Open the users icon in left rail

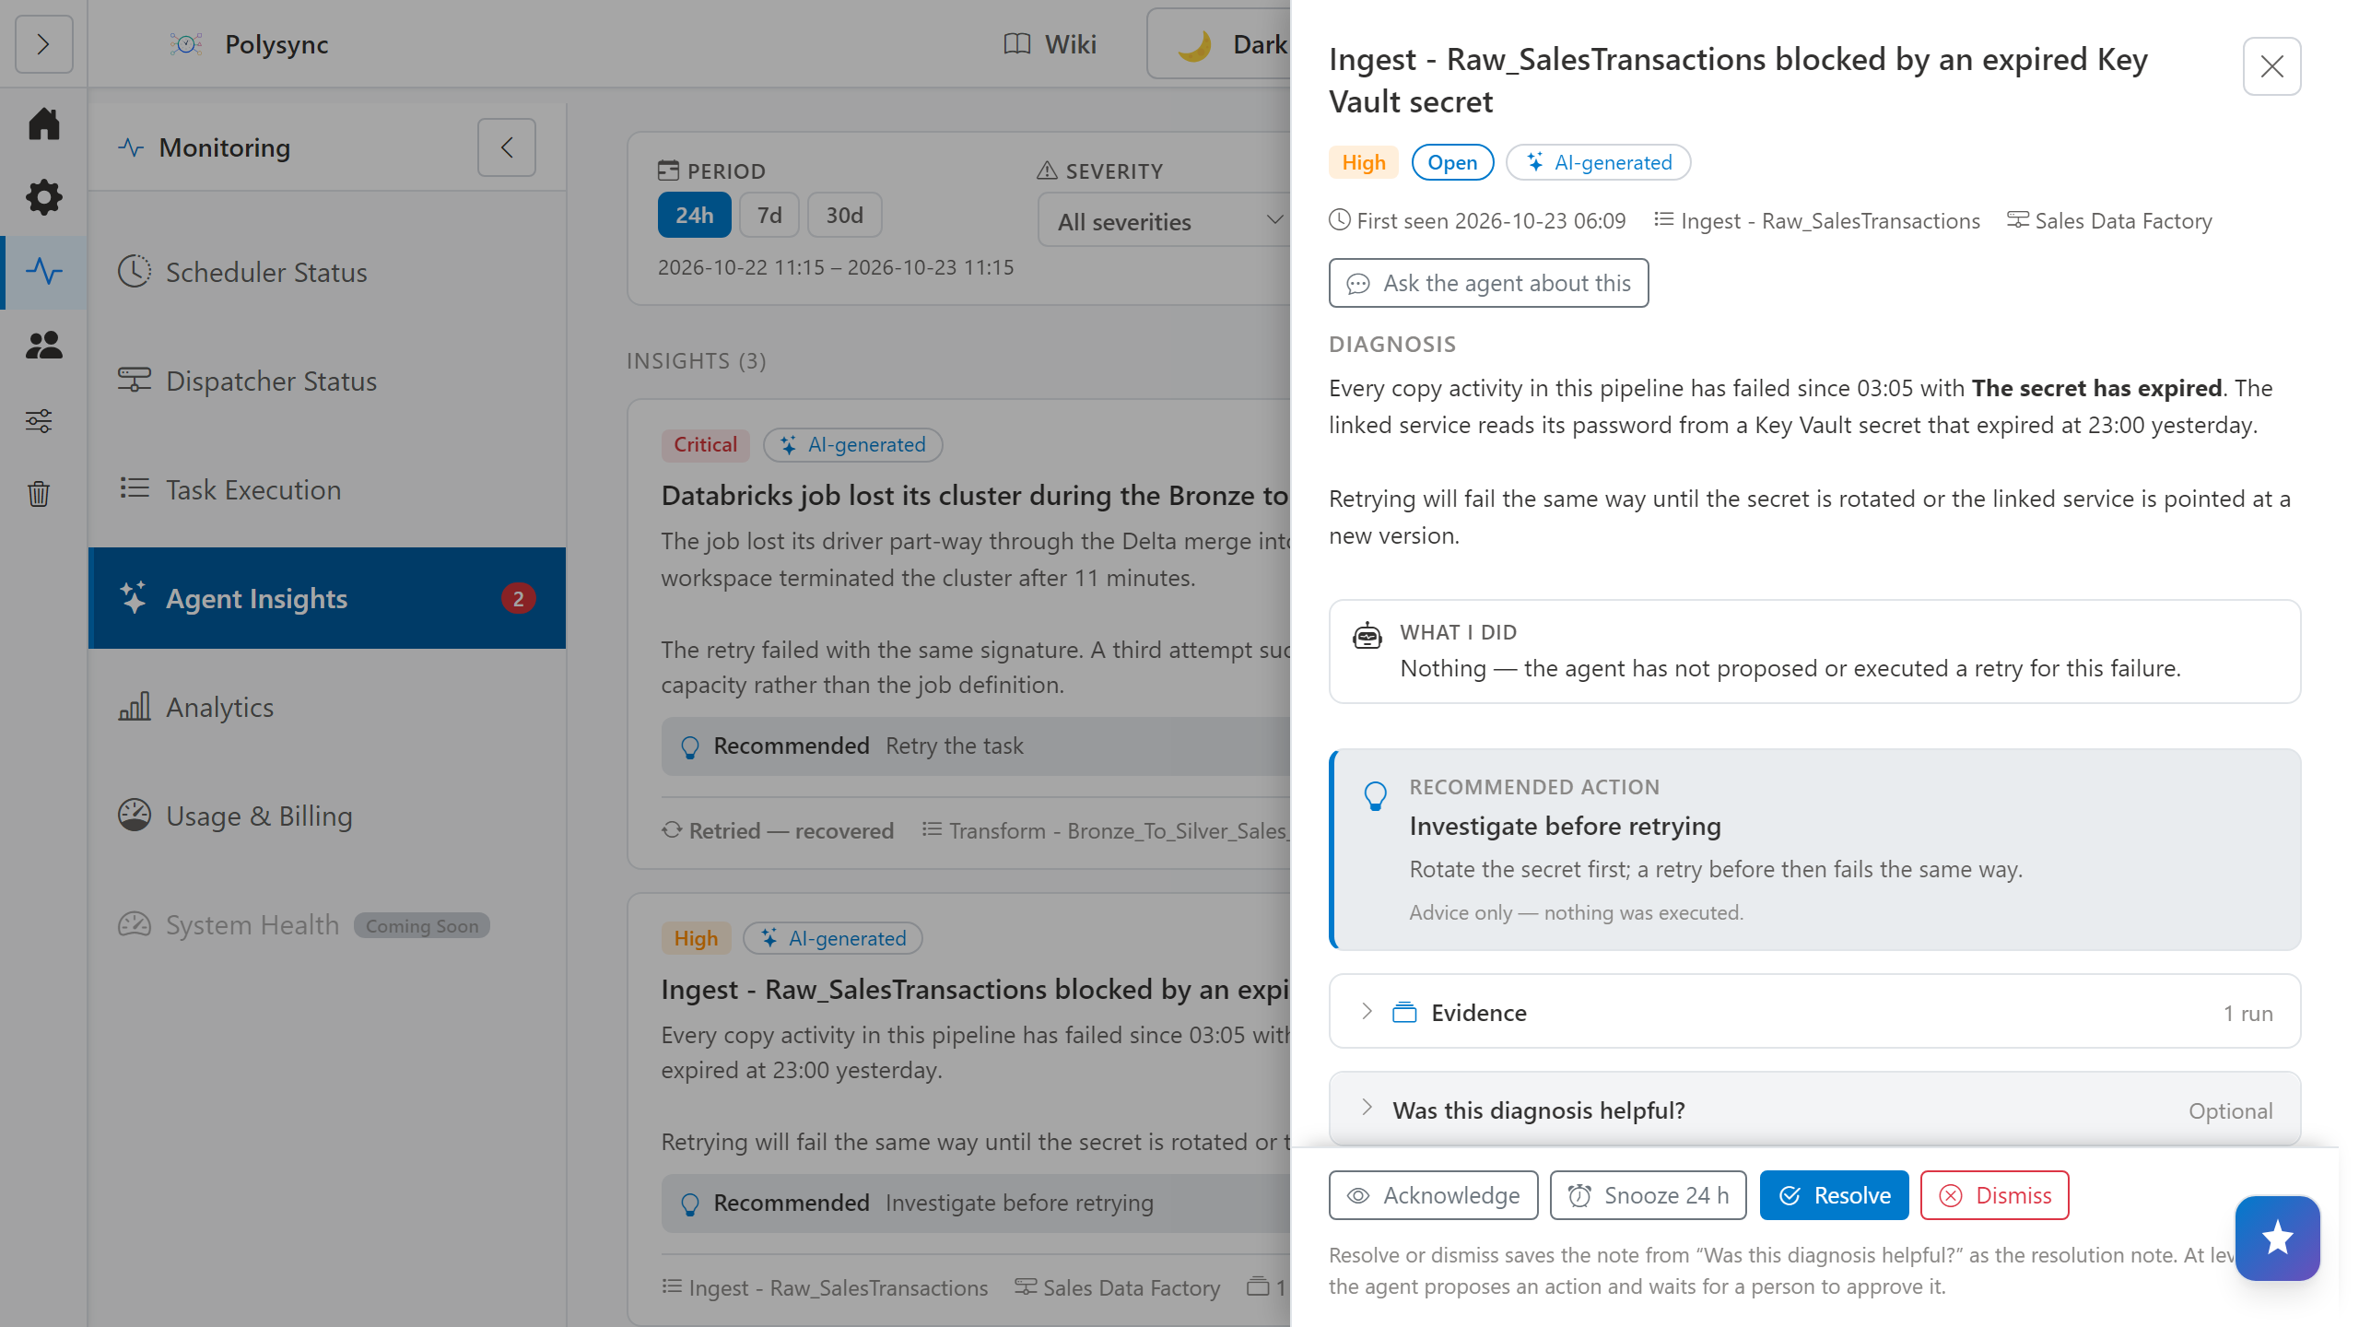(43, 346)
